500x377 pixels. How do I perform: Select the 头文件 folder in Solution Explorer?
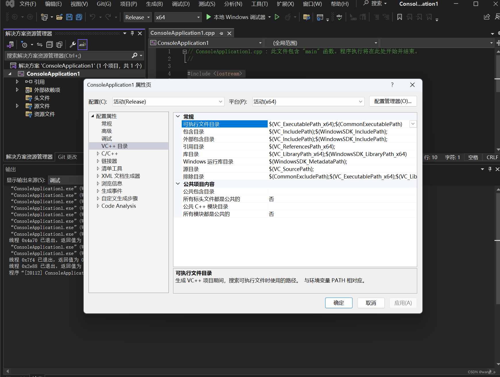coord(42,98)
